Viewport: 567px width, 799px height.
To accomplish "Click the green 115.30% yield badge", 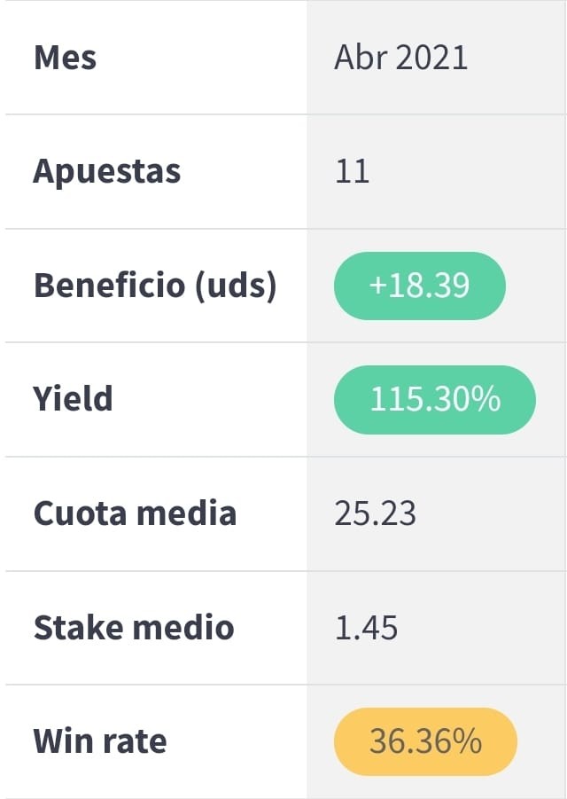I will 435,399.
